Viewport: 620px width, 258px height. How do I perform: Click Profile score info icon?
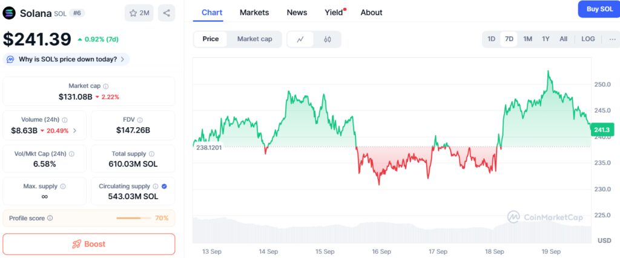click(x=50, y=218)
